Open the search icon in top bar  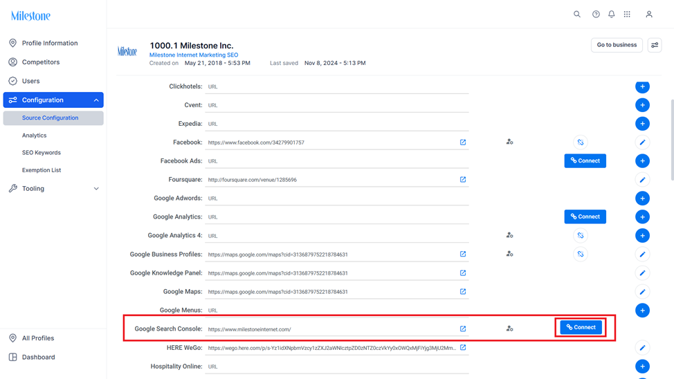pyautogui.click(x=577, y=15)
